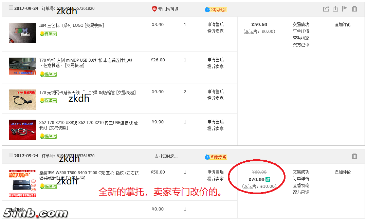Delete the second order with the trash icon

click(x=354, y=156)
